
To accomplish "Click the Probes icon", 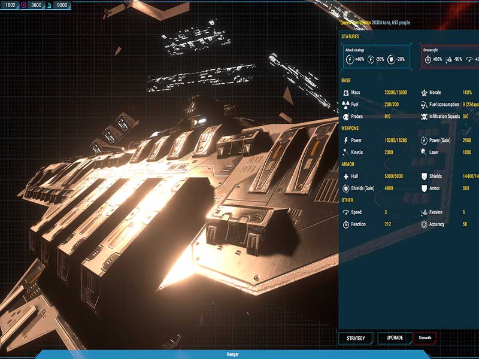I will [346, 117].
